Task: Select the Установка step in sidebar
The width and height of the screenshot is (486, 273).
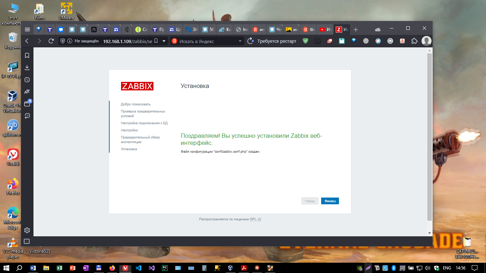Action: click(129, 149)
